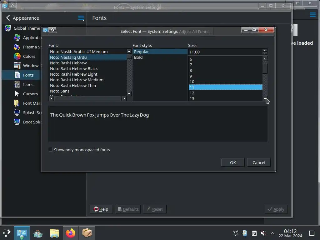Choose Noto Rashi Hebrew Thin font
Viewport: 320px width, 240px height.
pos(88,86)
